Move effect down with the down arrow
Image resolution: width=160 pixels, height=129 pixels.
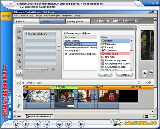tap(59, 50)
